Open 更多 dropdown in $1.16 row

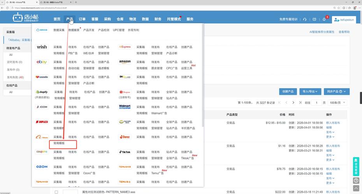[330, 160]
